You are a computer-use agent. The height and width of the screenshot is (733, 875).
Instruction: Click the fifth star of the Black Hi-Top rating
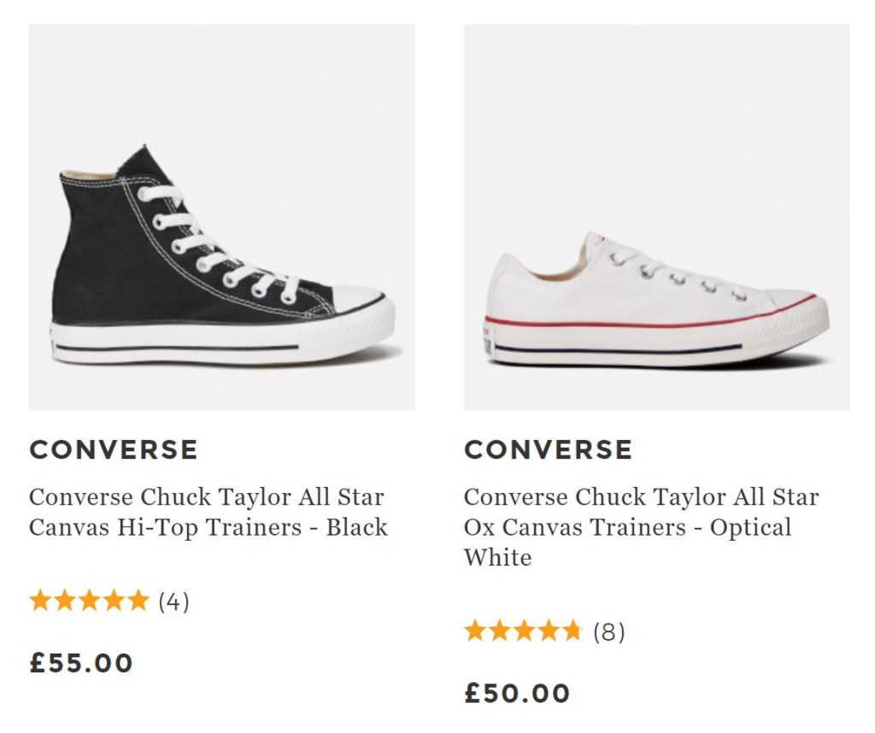138,601
